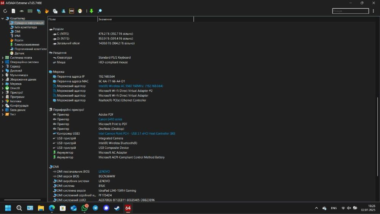The width and height of the screenshot is (380, 214).
Task: Select the Realtek PCI(e) Ethernet Controller row
Action: click(121, 100)
